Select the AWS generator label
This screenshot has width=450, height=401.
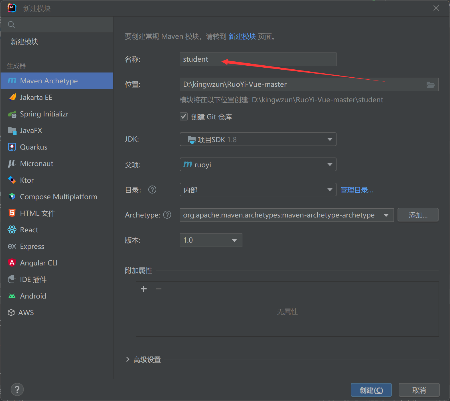click(26, 313)
